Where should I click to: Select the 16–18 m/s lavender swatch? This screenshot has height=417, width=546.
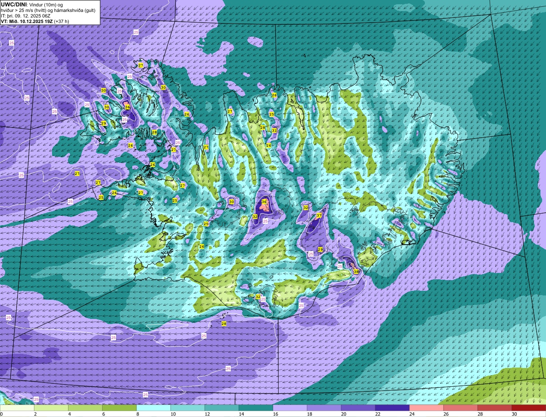coord(290,408)
